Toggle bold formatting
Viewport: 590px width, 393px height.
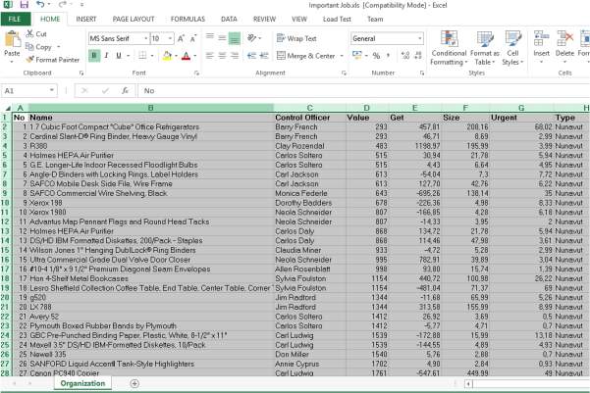(x=94, y=56)
